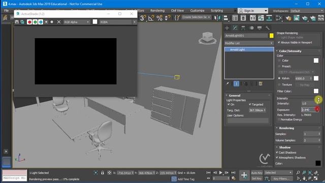Toggle Cast Shadows checkbox
Viewport: 325px width, 183px height.
(277, 152)
